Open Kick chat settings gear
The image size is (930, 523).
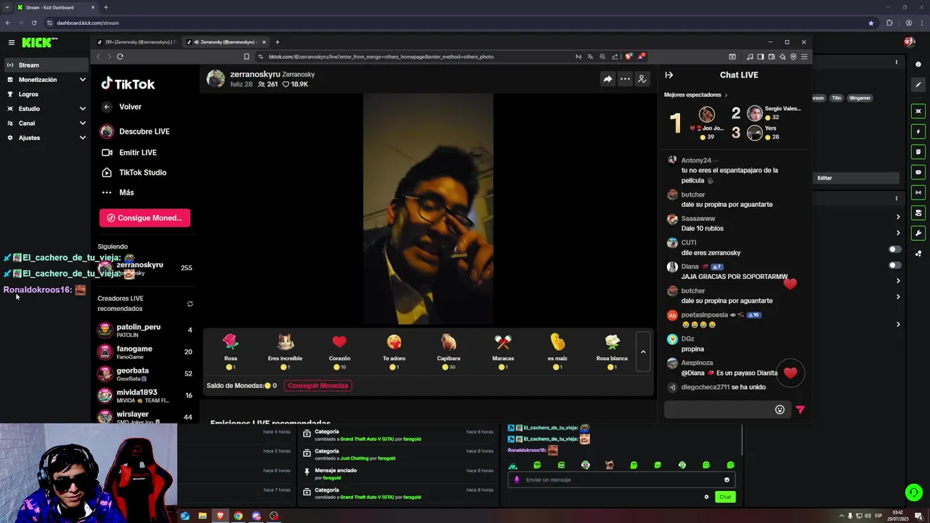coord(706,497)
